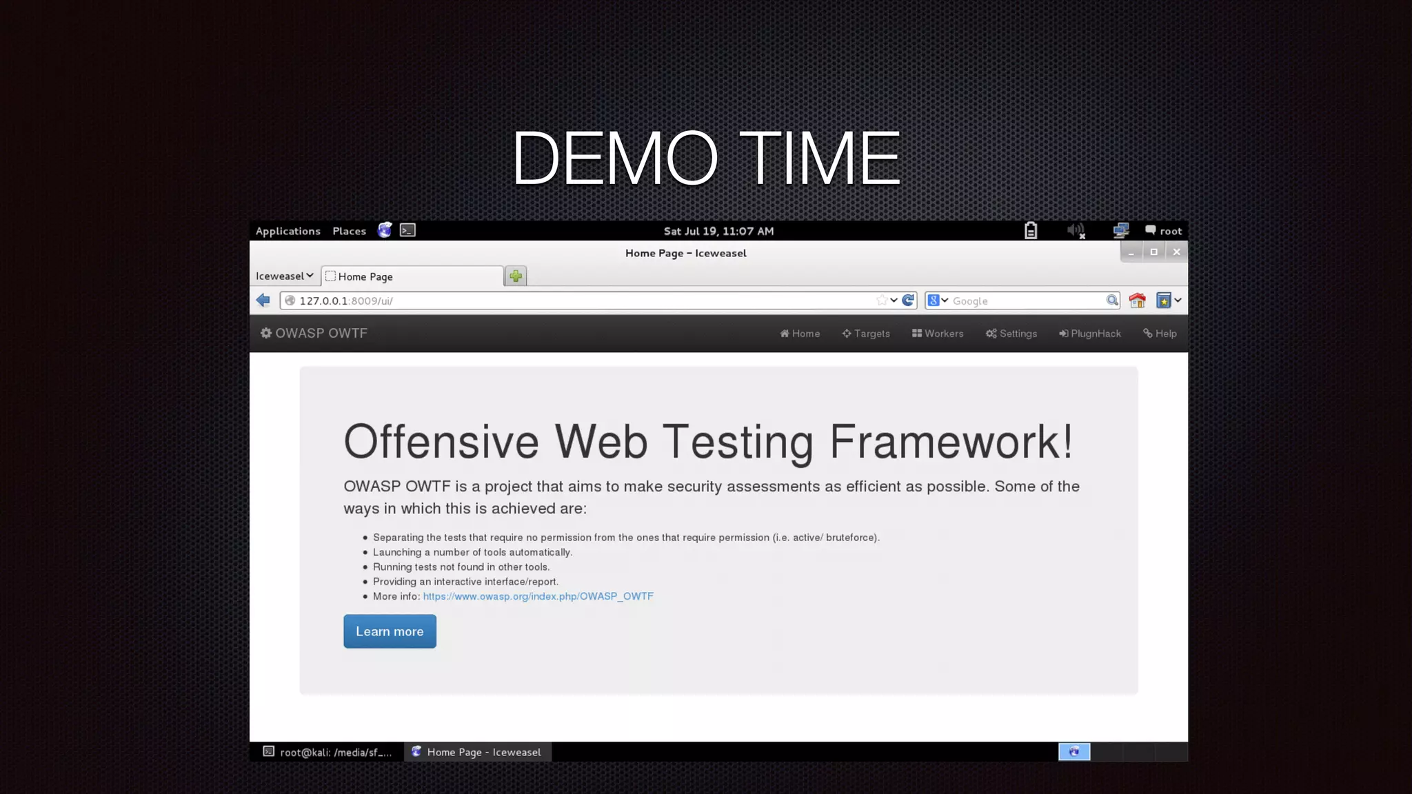
Task: Open the Applications menu in the top panel
Action: click(x=288, y=231)
